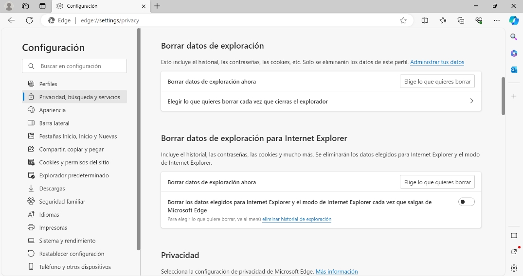Open Teléfono y otros dispositivos
Image resolution: width=523 pixels, height=276 pixels.
tap(74, 267)
